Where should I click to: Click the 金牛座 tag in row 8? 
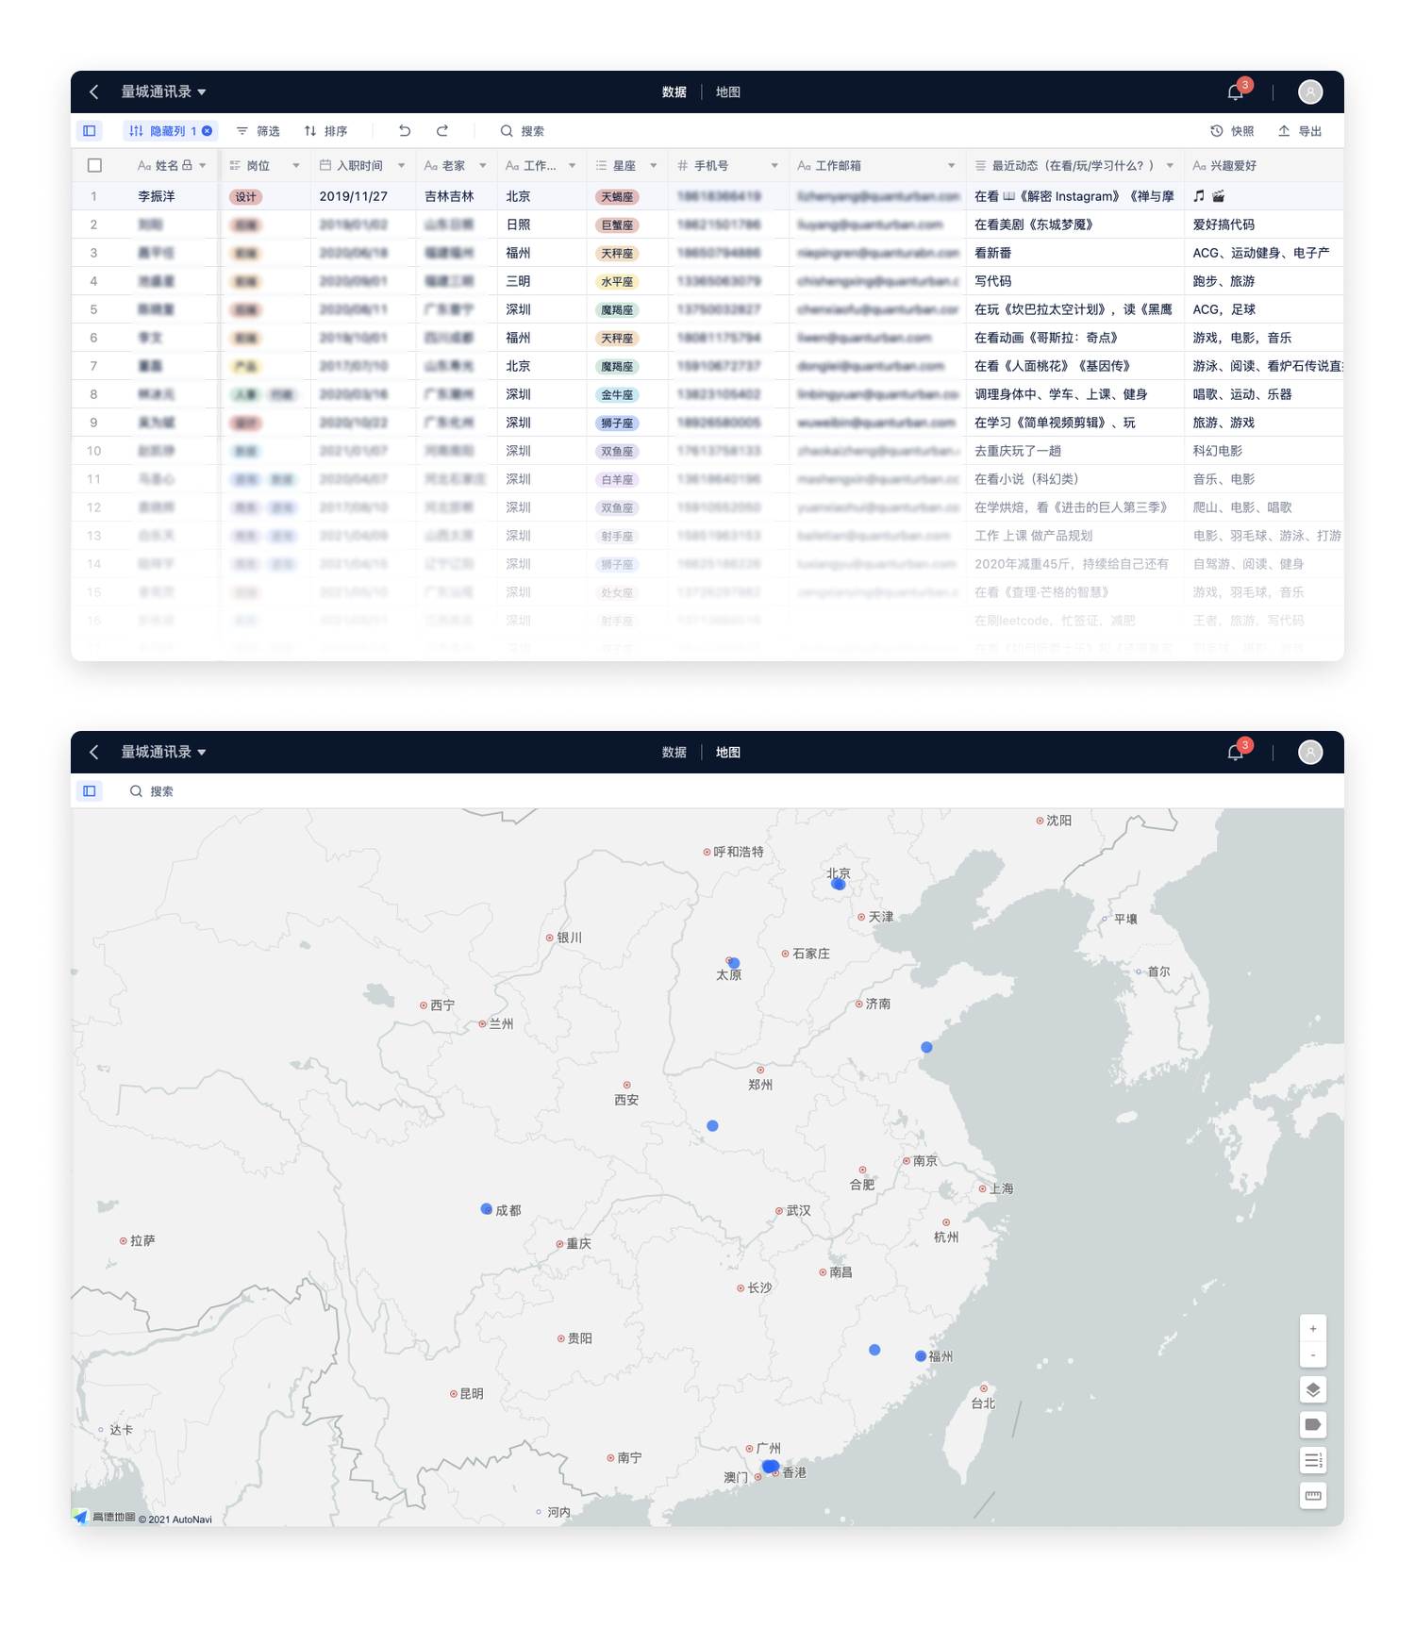tap(617, 394)
